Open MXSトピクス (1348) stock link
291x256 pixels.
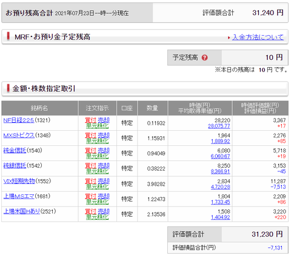(x=19, y=136)
